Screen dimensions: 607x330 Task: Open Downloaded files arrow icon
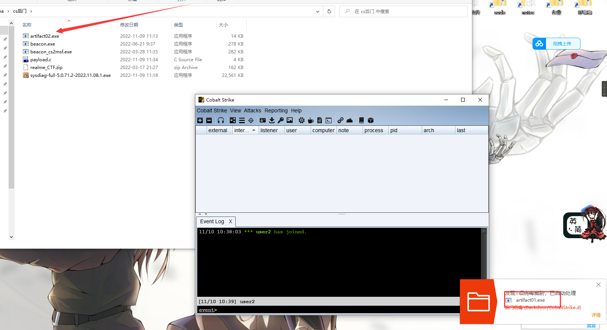272,120
